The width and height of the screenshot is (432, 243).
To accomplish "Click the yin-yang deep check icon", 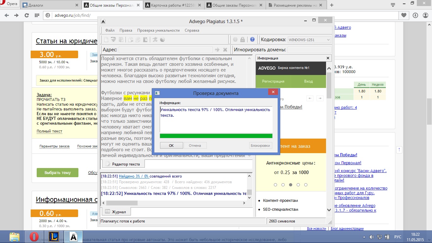I will 163,40.
